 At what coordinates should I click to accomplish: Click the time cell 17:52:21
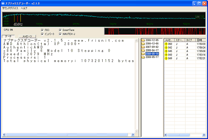pyautogui.click(x=201, y=58)
